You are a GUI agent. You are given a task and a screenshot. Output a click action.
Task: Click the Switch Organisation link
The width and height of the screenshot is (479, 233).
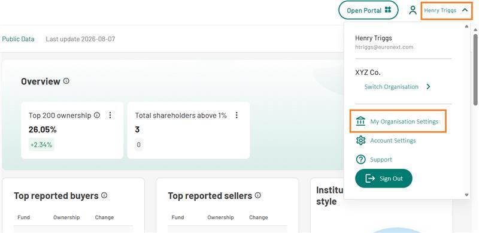392,87
